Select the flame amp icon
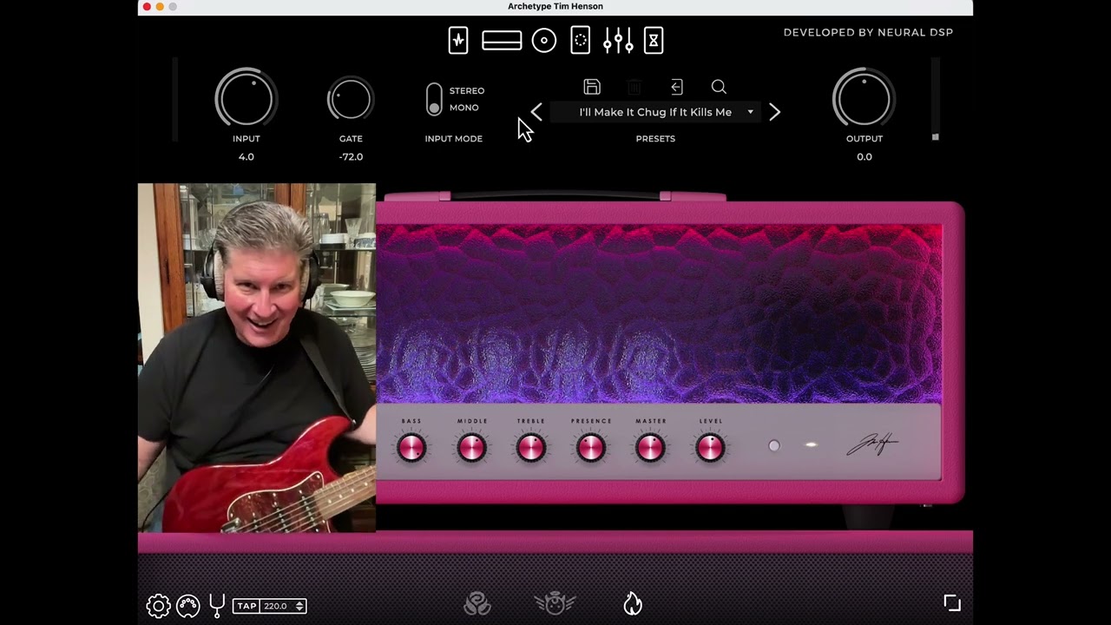The height and width of the screenshot is (625, 1111). pos(633,602)
